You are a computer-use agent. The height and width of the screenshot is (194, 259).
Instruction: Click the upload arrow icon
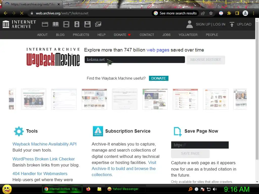[x=232, y=24]
